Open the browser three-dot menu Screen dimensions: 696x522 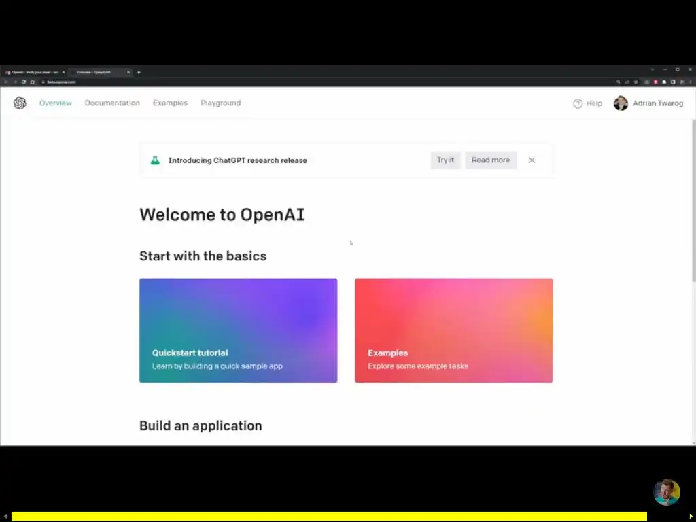[691, 82]
